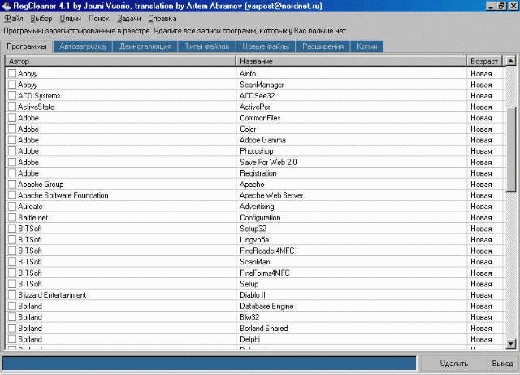Select the 'ActivePerl' name cell
520x375 pixels.
[x=351, y=107]
